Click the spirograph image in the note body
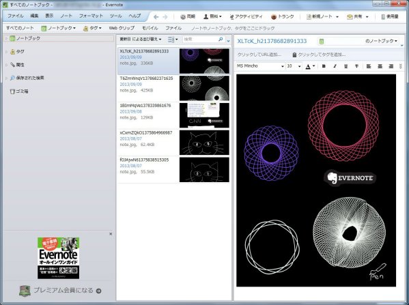409x305 pixels. point(316,180)
